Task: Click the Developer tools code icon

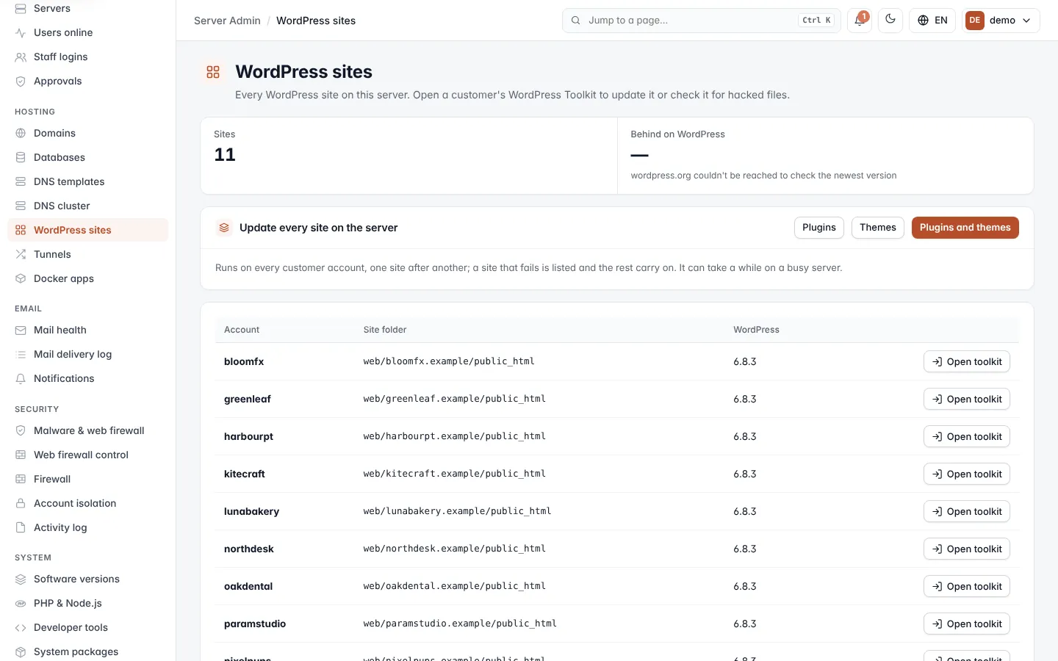Action: [21, 627]
